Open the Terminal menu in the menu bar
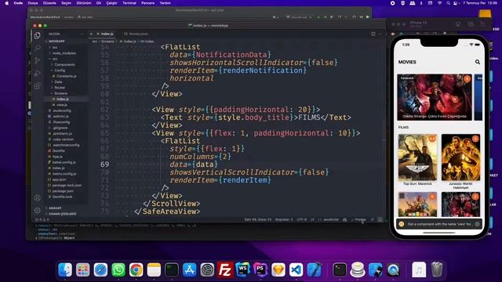This screenshot has height=282, width=502. 129,3
